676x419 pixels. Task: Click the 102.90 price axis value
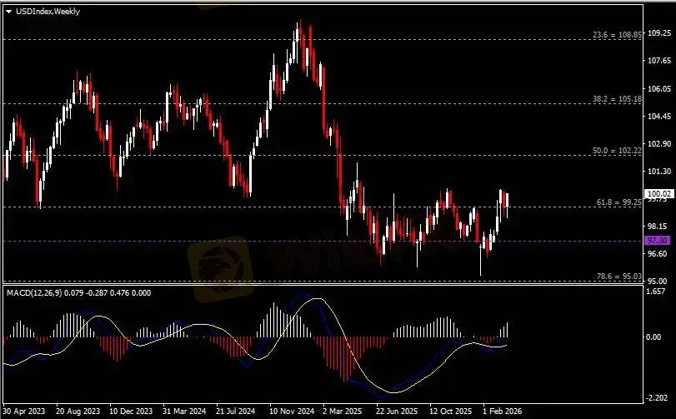click(659, 144)
